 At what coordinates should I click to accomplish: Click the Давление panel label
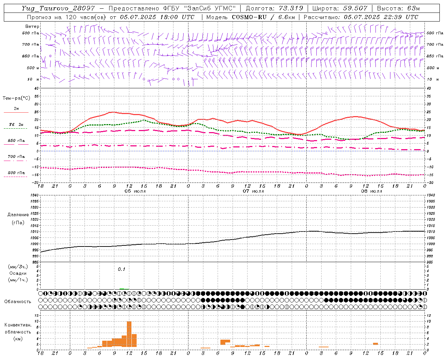(18, 215)
